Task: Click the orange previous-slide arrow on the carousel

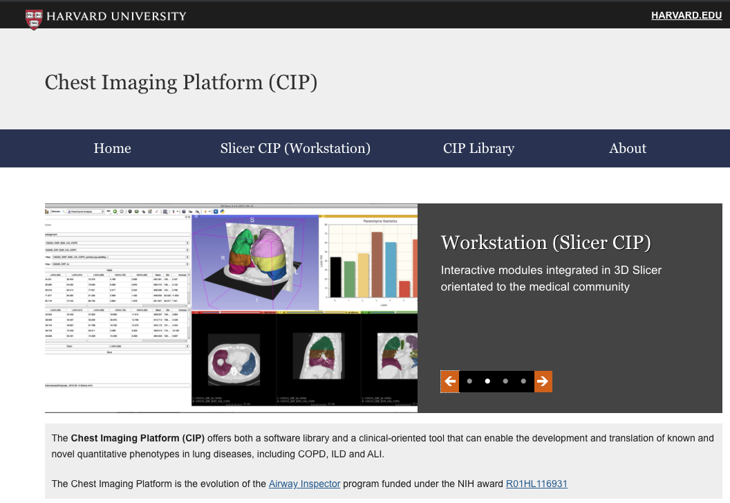Action: pos(449,381)
